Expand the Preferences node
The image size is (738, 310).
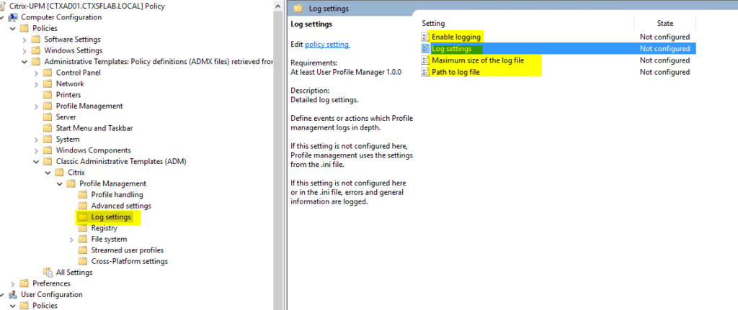pos(13,283)
